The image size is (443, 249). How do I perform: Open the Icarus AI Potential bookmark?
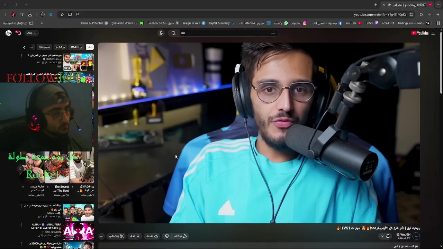tap(94, 23)
